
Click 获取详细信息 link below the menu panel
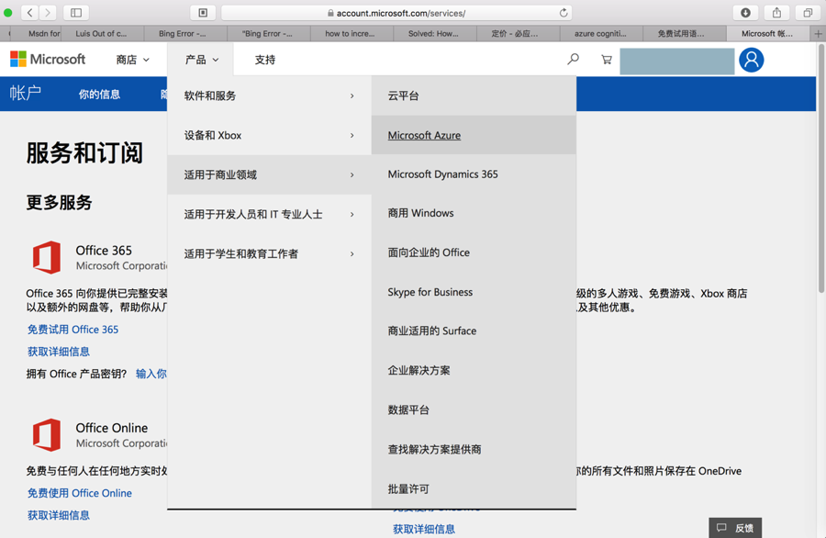(x=424, y=529)
